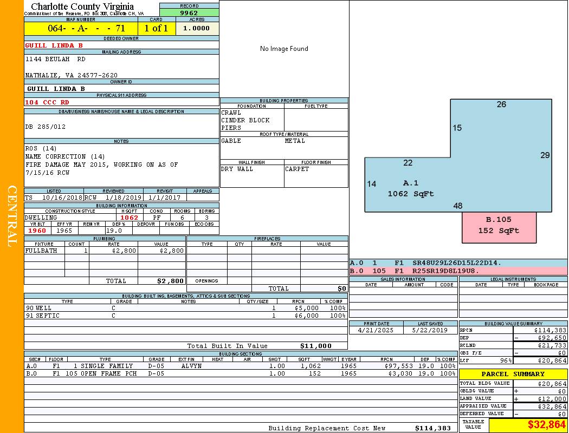
Task: Select blue A.1 1062 SqFt sketch area
Action: click(x=411, y=188)
